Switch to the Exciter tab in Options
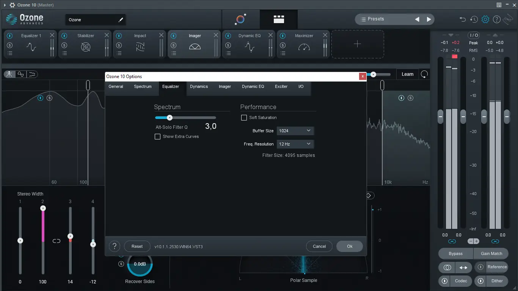The image size is (518, 291). click(281, 86)
